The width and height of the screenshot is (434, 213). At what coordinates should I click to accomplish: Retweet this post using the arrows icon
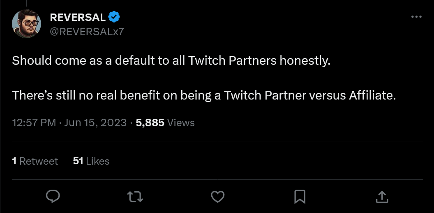(135, 197)
